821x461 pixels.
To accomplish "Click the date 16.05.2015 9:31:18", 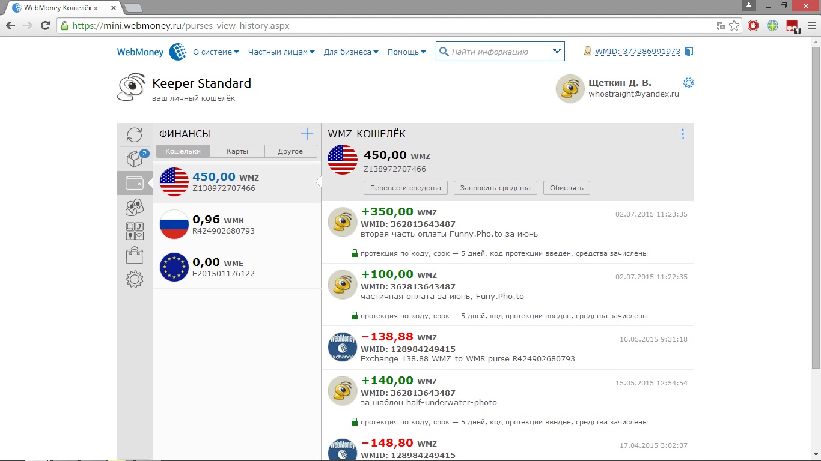I will tap(654, 339).
